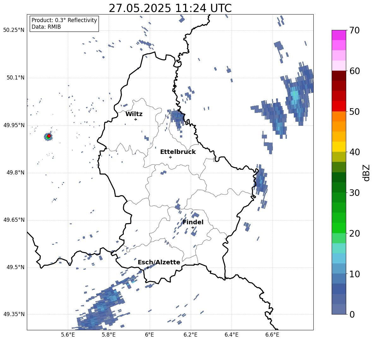Click the colorbar tick label 50
This screenshot has height=341, width=374.
[354, 112]
